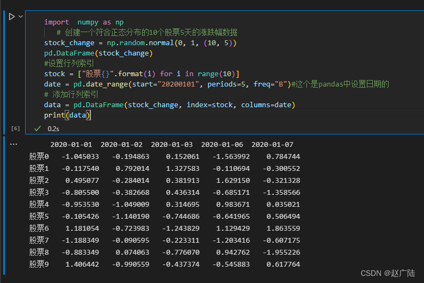Viewport: 424px width, 283px height.
Task: Click value 1.629150 in output
Action: point(233,180)
